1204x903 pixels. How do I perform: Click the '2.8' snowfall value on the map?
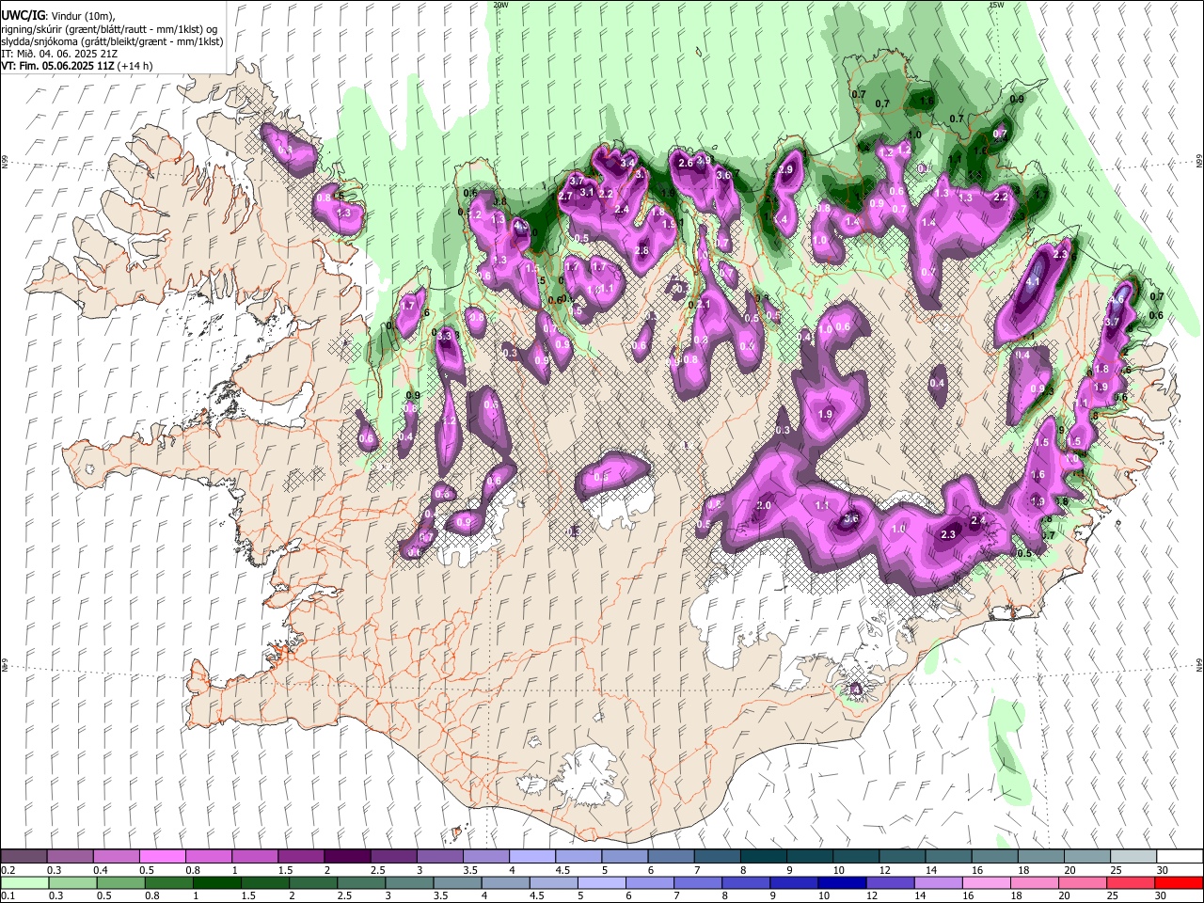642,251
